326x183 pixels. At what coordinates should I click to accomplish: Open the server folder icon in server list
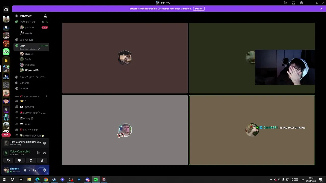(6, 60)
